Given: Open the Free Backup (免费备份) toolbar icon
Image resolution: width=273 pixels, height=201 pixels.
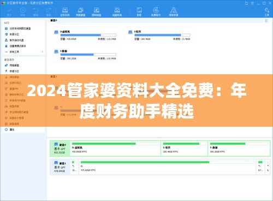Looking at the screenshot, I should coord(156,11).
